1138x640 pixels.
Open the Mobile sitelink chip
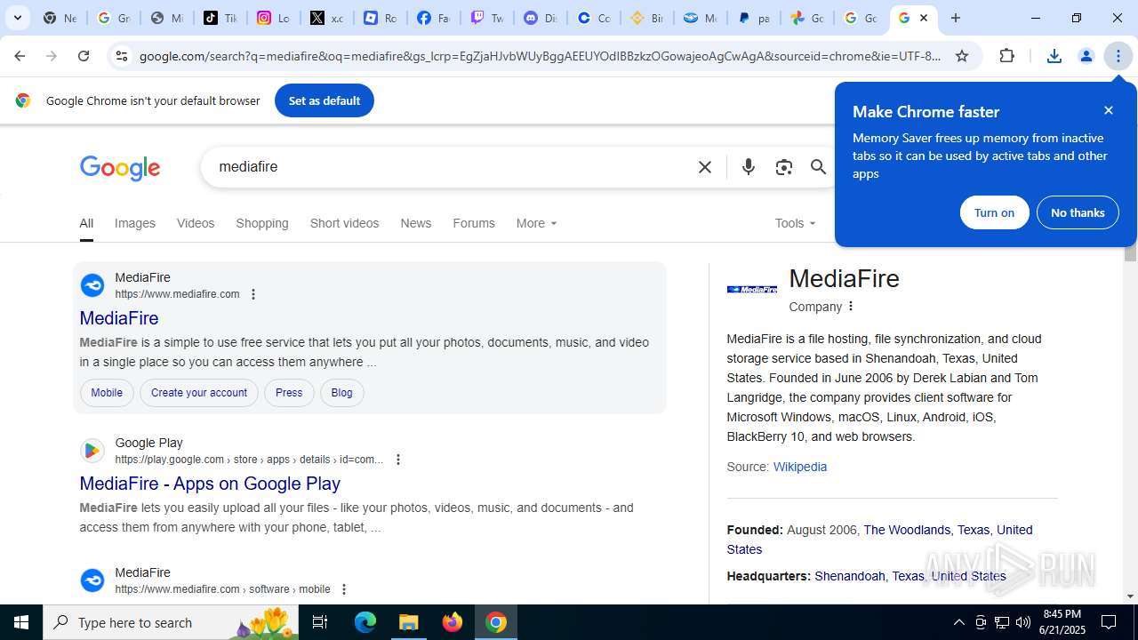click(107, 393)
